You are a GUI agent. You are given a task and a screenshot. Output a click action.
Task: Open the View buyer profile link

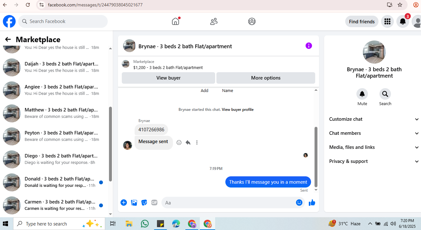pyautogui.click(x=238, y=110)
